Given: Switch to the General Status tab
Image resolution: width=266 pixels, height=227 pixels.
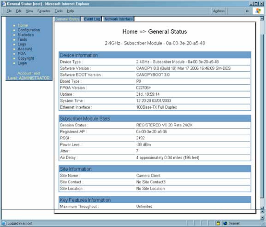Looking at the screenshot, I should (67, 19).
